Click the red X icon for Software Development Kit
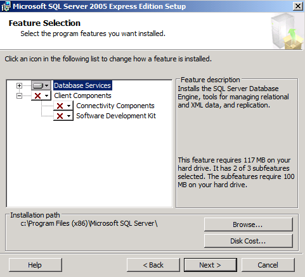The width and height of the screenshot is (305, 277). 60,116
